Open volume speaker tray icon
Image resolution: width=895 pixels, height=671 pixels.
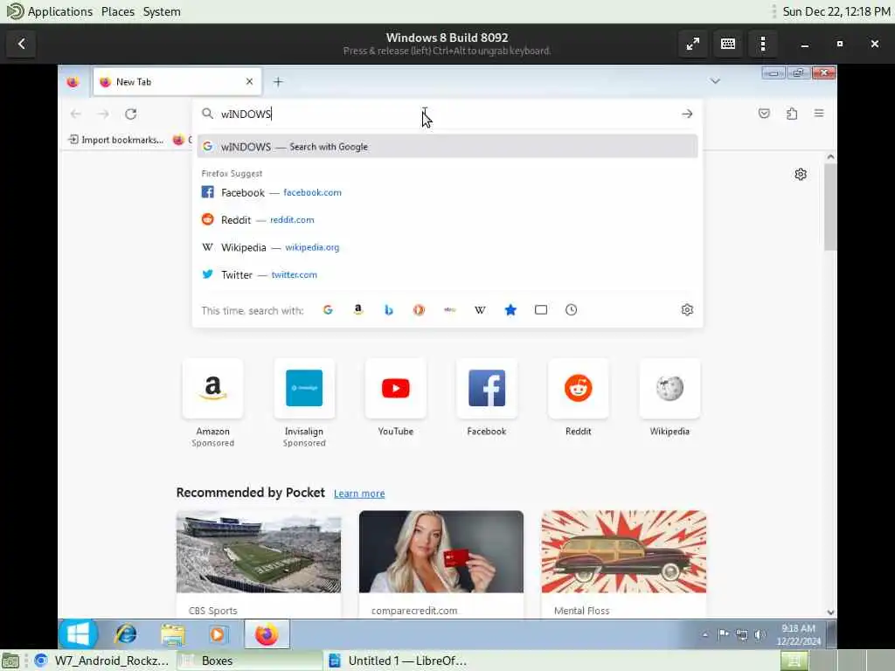pyautogui.click(x=760, y=634)
